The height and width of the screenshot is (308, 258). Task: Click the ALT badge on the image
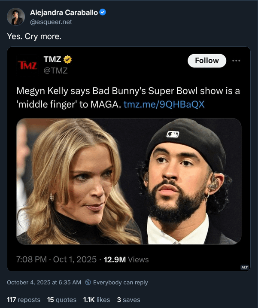click(244, 267)
